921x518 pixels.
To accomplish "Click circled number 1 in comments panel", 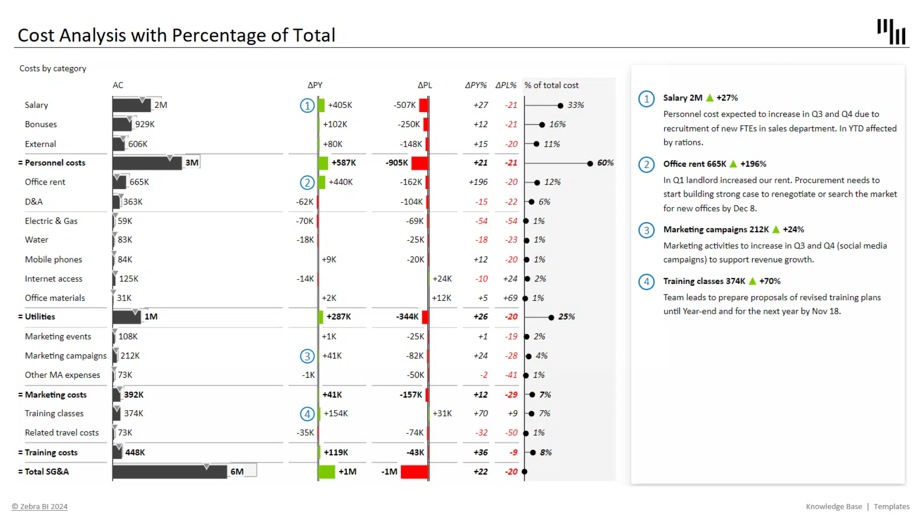I will point(646,99).
